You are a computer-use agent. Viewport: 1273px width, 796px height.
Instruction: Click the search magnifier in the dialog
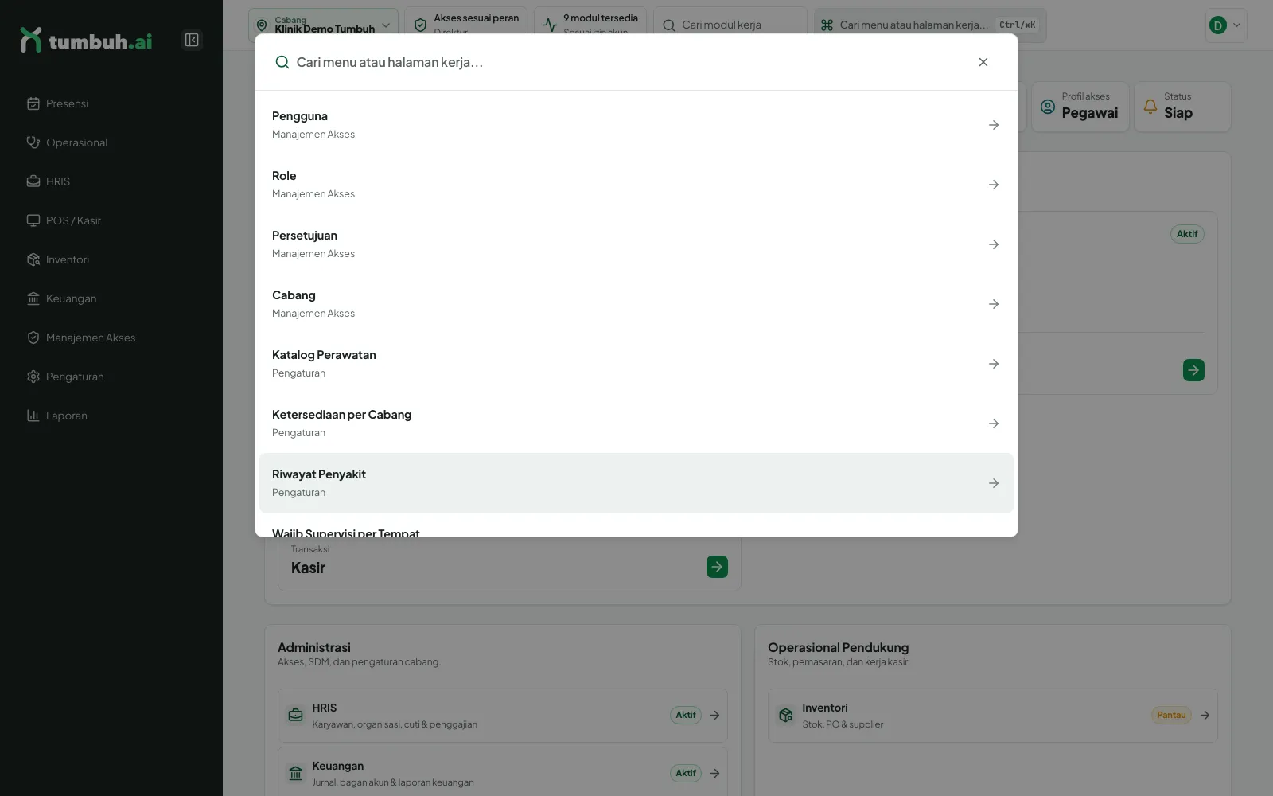point(282,62)
